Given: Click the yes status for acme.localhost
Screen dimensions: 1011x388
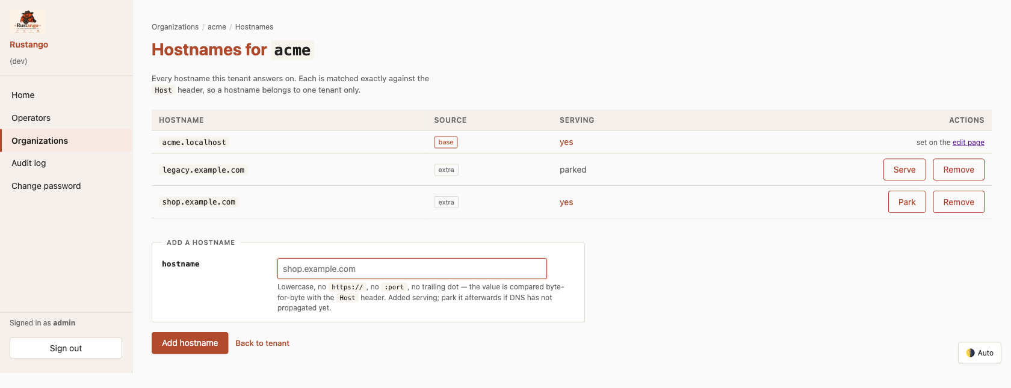Looking at the screenshot, I should (x=566, y=143).
